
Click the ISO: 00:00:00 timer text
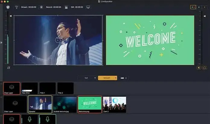(77, 7)
